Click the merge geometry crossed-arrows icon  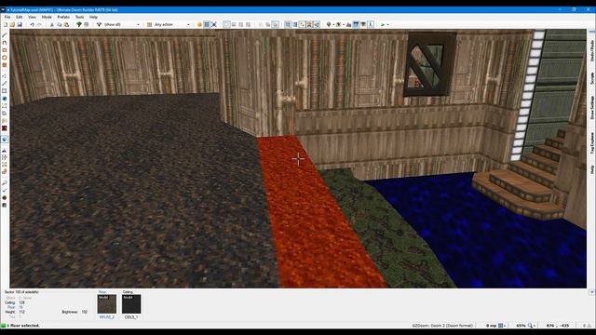[x=213, y=25]
